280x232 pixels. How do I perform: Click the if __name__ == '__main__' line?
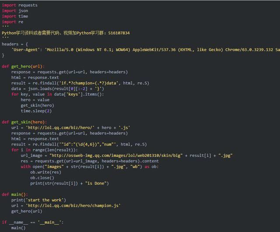click(x=33, y=222)
